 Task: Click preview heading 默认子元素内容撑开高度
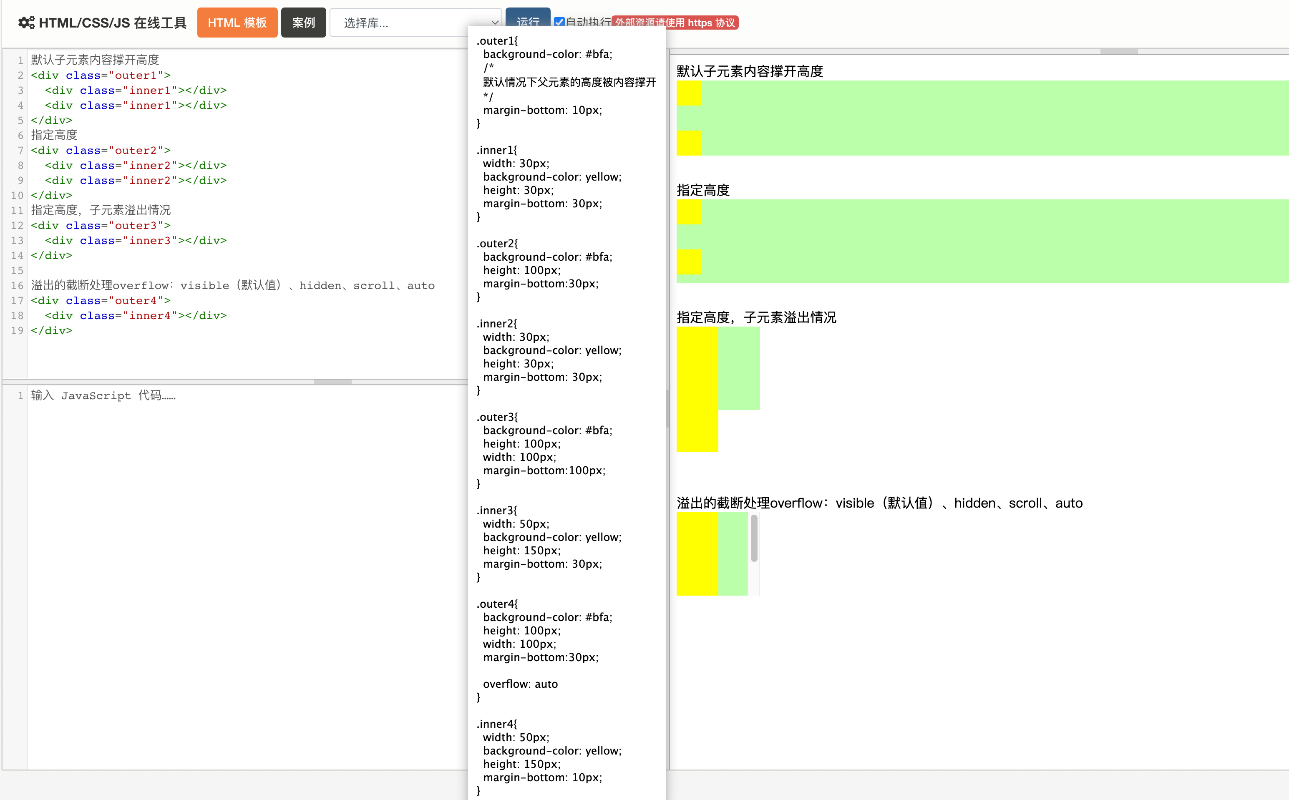(749, 71)
